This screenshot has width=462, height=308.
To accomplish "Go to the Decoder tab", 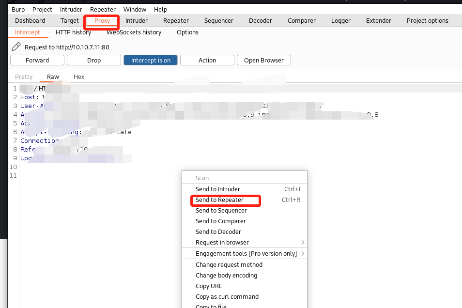I will (x=260, y=21).
